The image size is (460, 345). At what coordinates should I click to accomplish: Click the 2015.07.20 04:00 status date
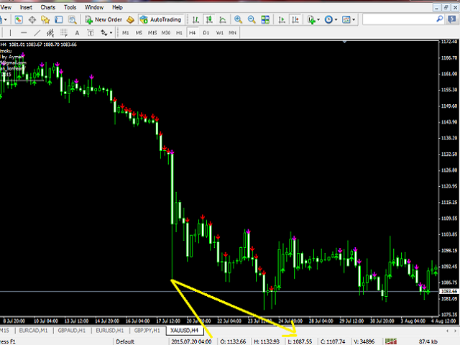[x=191, y=341]
